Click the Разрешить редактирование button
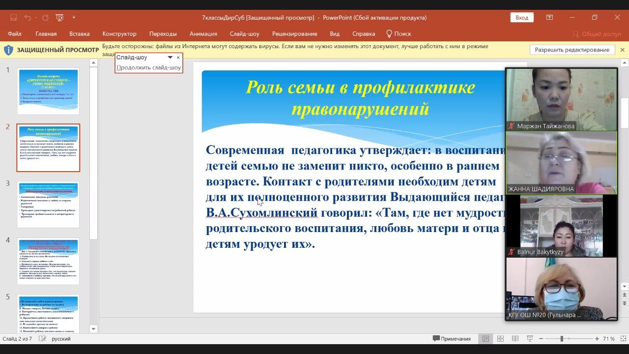 pos(572,50)
